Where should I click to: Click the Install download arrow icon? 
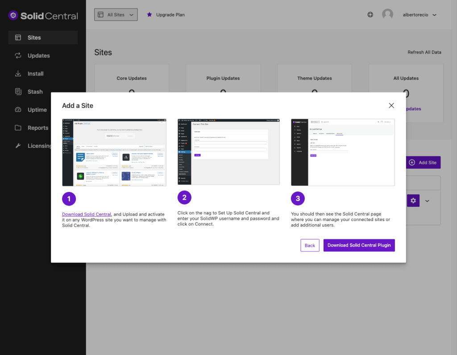point(18,74)
